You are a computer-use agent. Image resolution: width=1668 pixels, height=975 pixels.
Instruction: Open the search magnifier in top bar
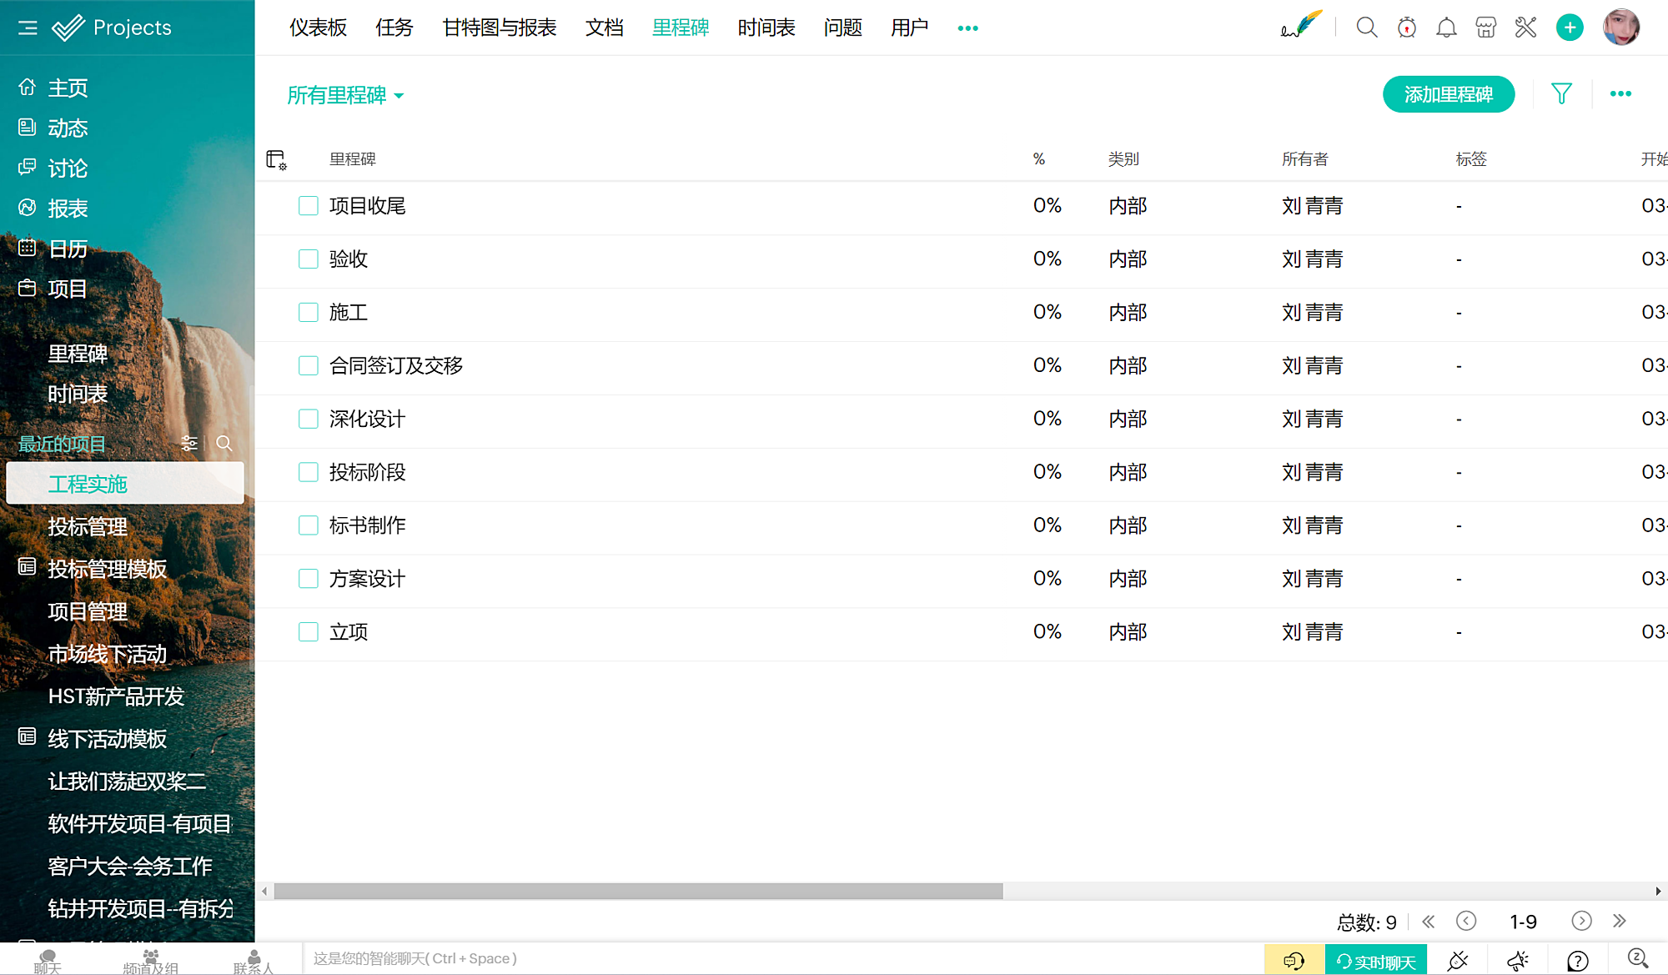coord(1366,28)
